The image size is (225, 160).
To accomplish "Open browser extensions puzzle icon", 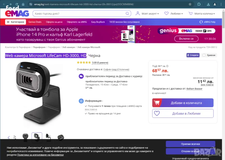I will [199, 4].
